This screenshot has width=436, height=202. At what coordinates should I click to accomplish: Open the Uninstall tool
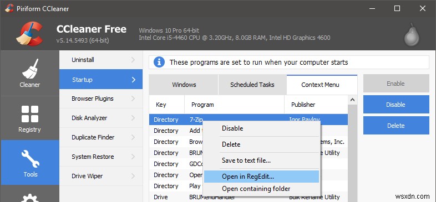[x=100, y=60]
